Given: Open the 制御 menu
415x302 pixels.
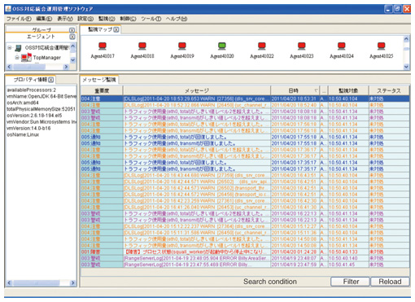Looking at the screenshot, I should (128, 19).
